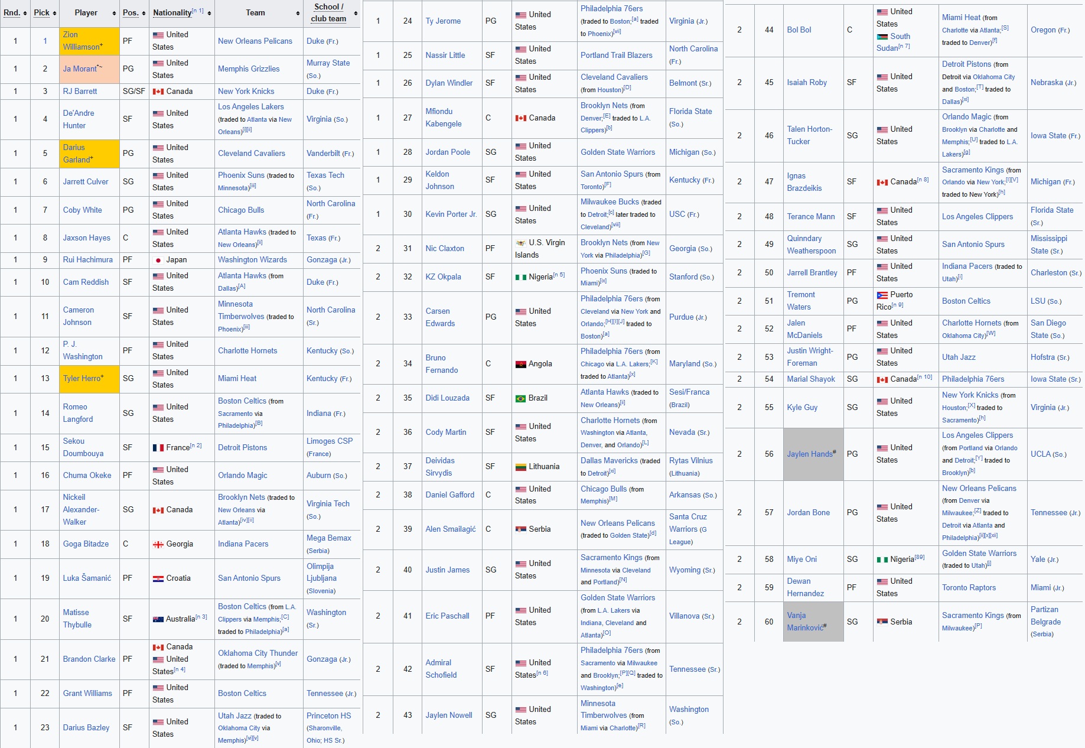Click Japan flag in Rui Hachimura's row
This screenshot has height=748, width=1085.
pos(158,260)
